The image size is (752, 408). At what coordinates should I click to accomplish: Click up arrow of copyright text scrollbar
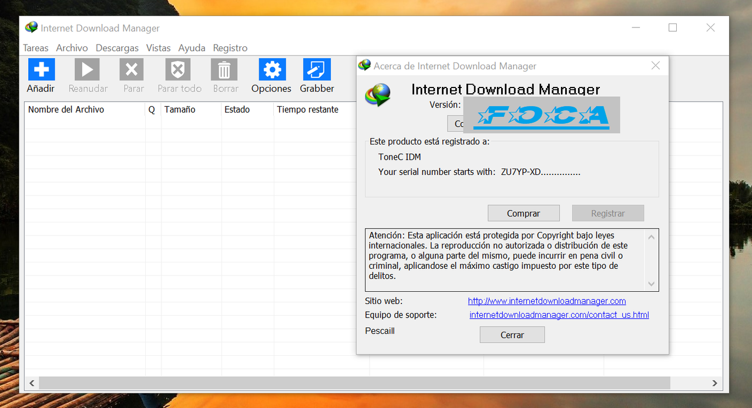(651, 237)
